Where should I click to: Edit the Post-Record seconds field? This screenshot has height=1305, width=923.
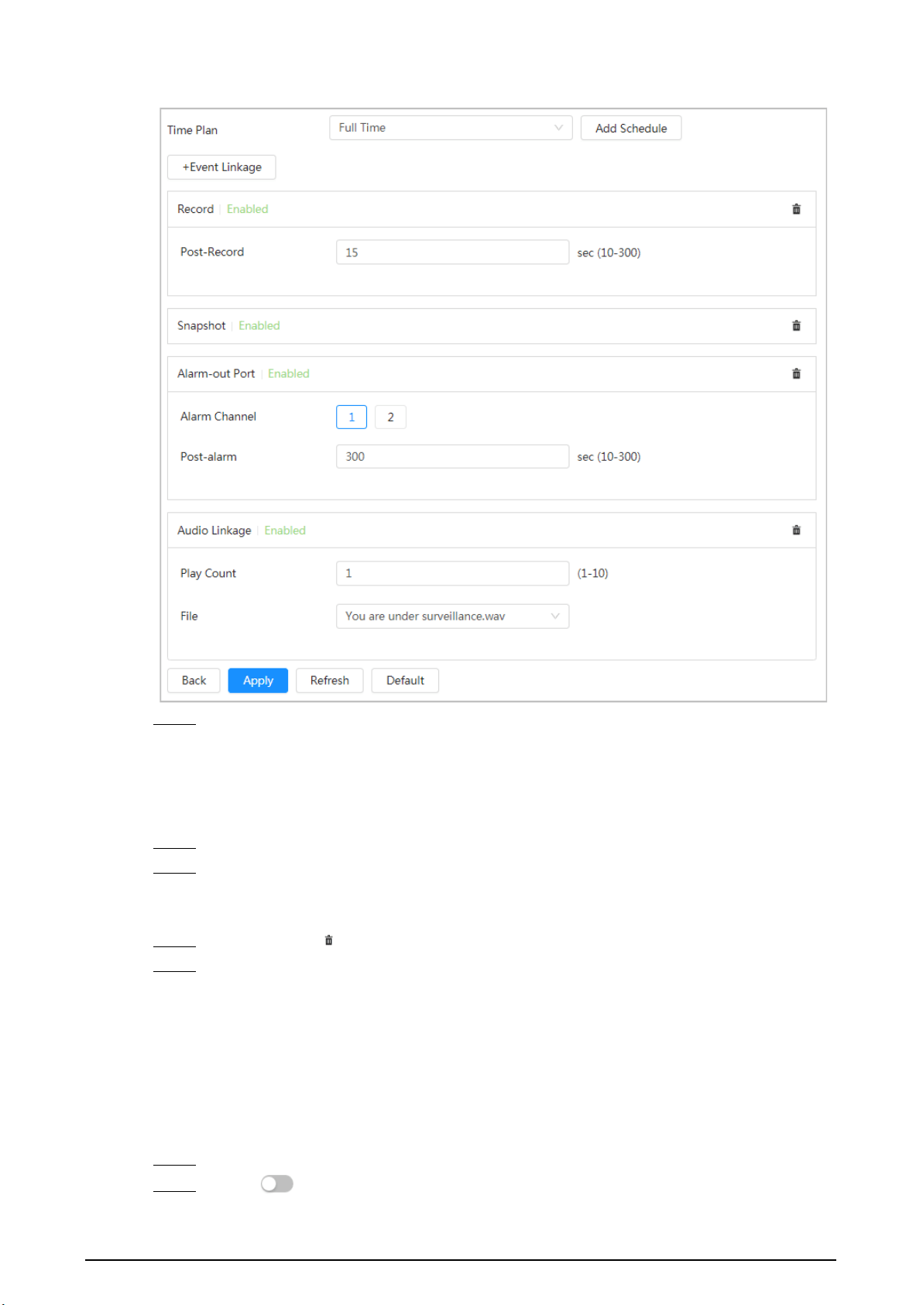click(x=452, y=252)
